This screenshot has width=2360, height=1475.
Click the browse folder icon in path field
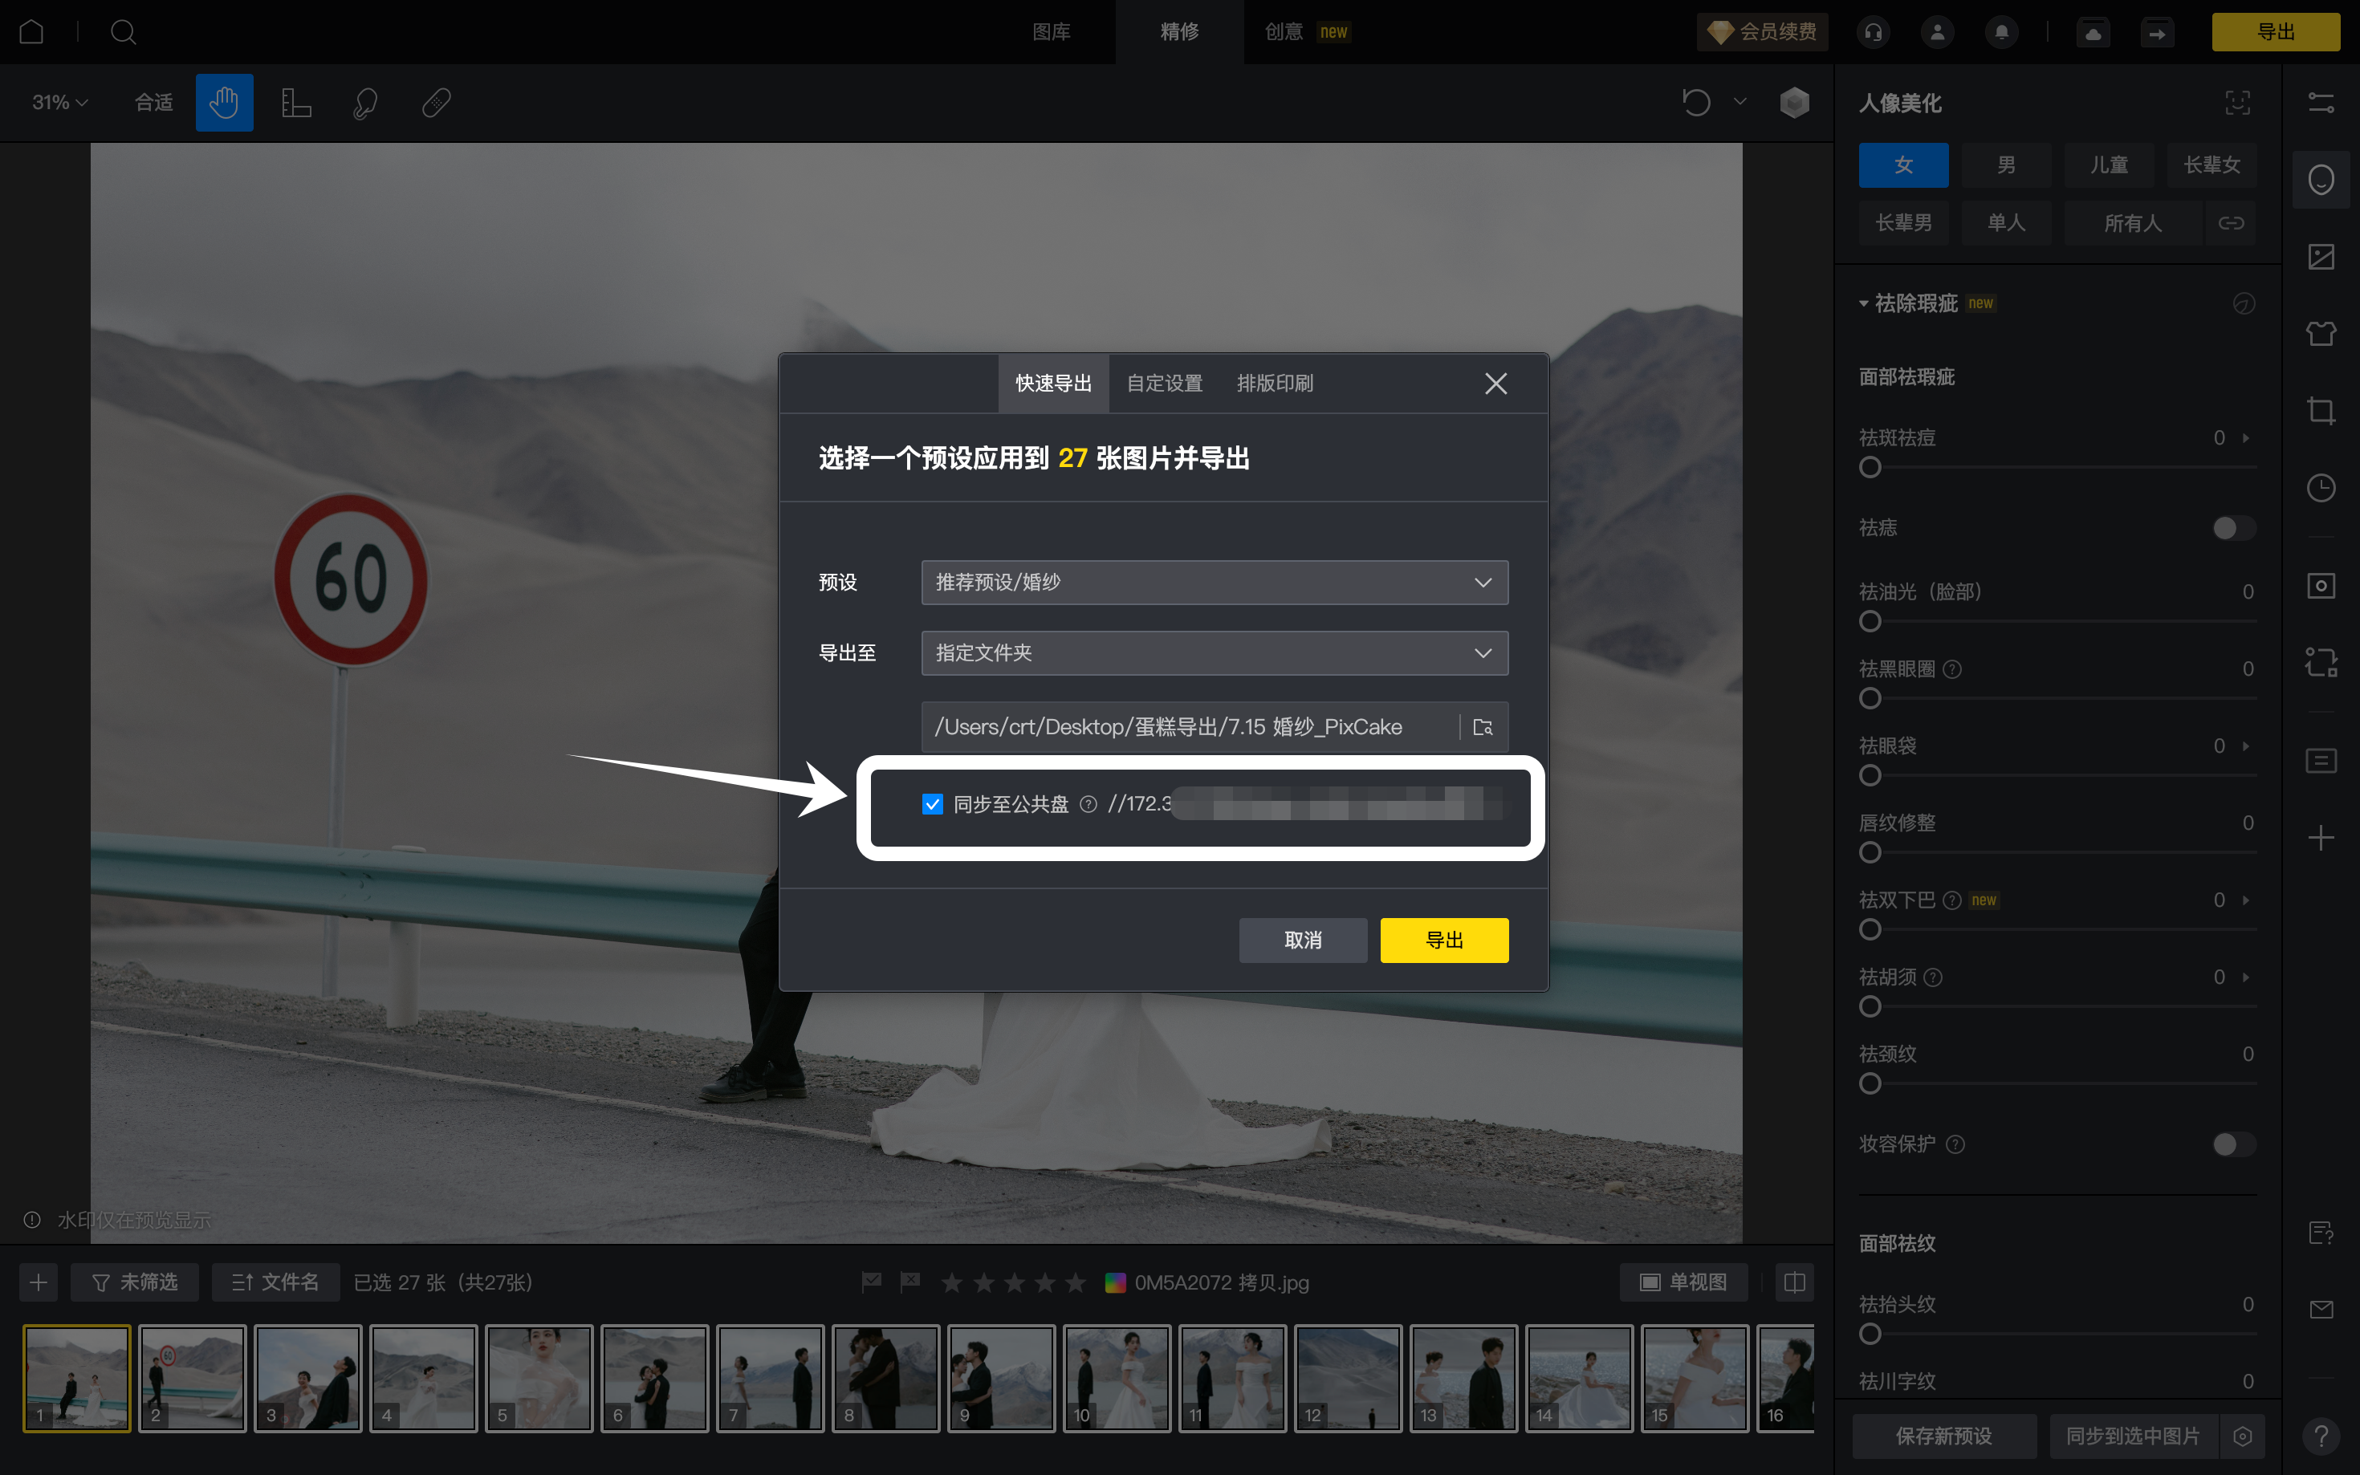(1482, 727)
